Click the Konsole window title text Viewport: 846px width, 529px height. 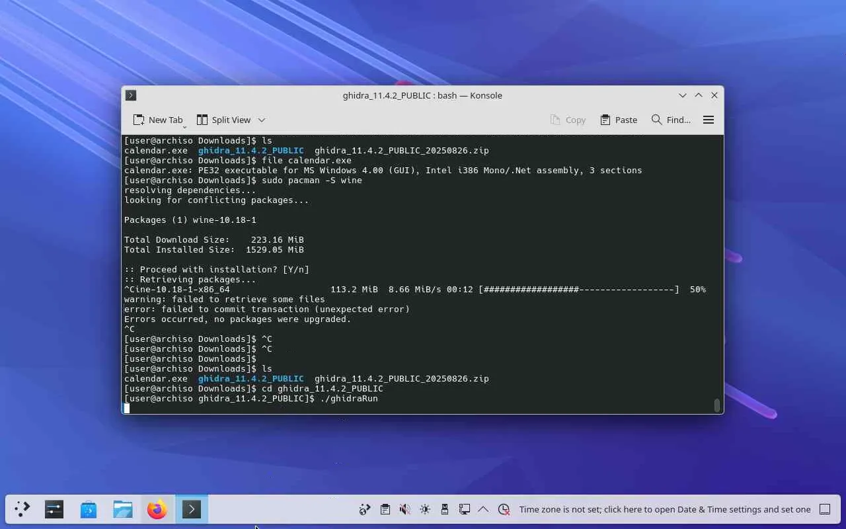click(x=422, y=95)
